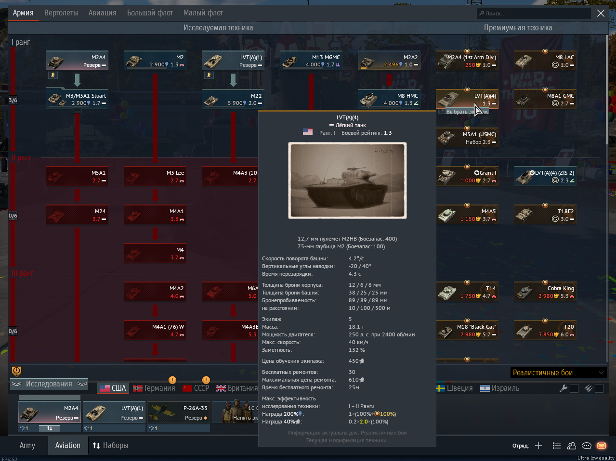
Task: Click the Нанять экипаж recruit slot
Action: click(x=236, y=412)
